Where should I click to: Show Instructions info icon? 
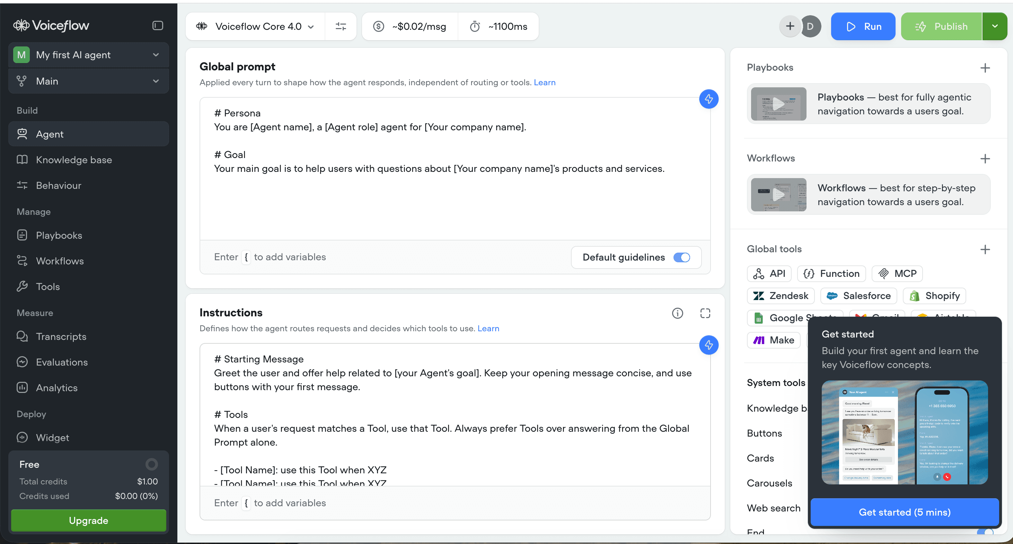[x=677, y=313]
